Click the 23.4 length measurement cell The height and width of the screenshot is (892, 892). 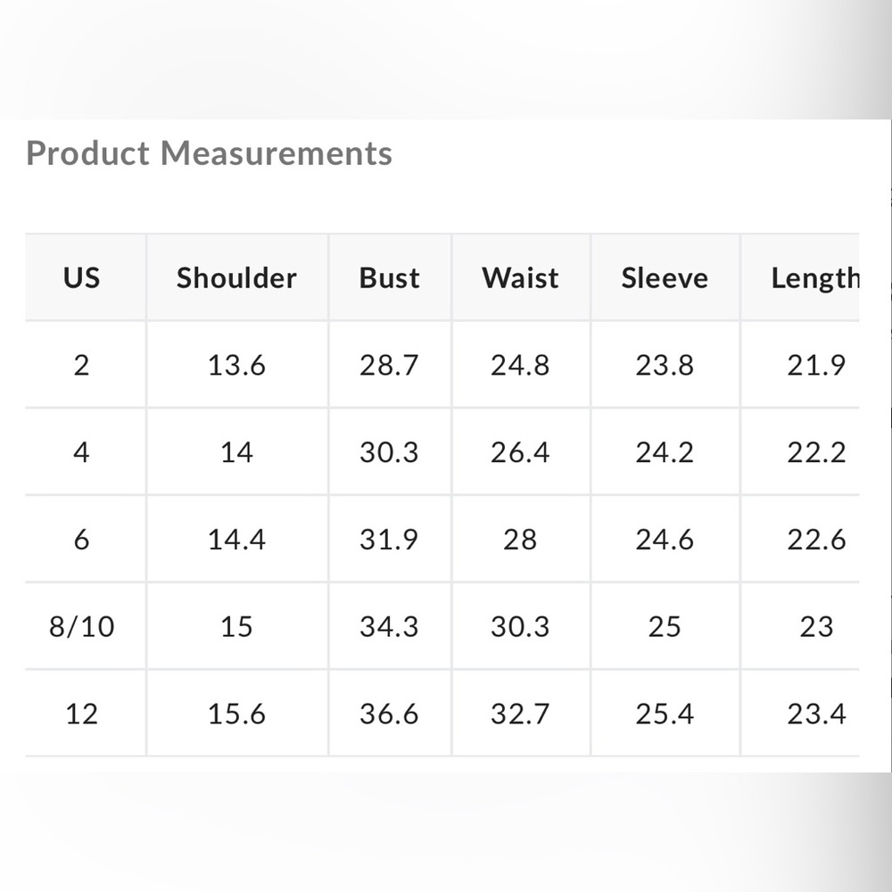816,714
